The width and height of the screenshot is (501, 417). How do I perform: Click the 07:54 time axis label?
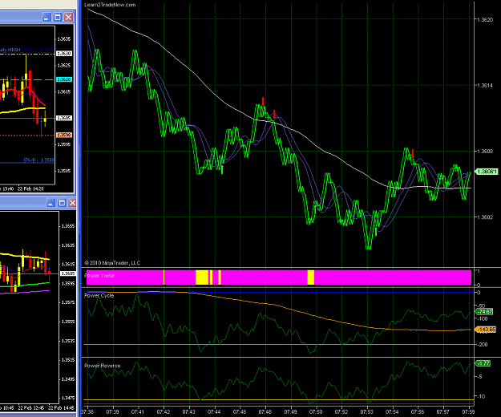pyautogui.click(x=392, y=412)
